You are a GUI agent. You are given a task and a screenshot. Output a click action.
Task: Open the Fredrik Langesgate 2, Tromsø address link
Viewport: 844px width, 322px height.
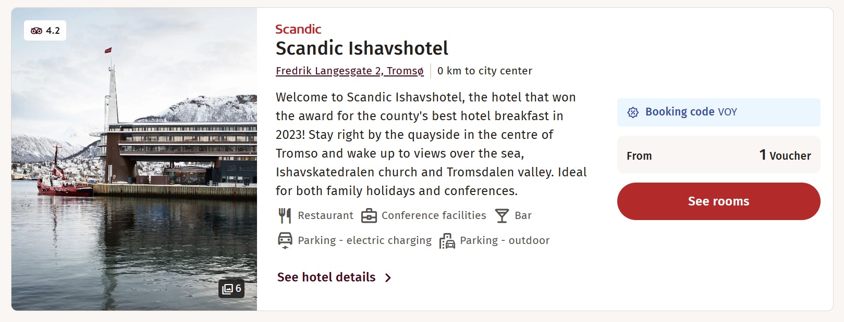(x=350, y=71)
